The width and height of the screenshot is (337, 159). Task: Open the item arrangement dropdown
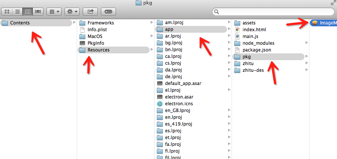tap(54, 12)
